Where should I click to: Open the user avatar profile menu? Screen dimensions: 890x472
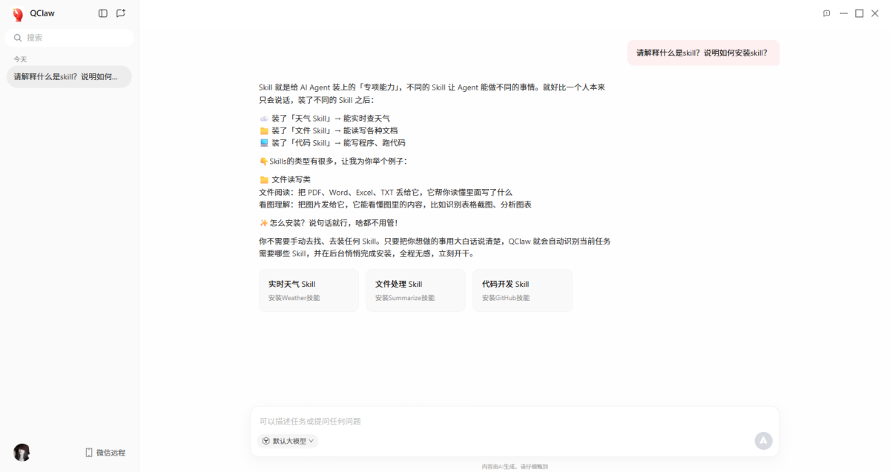point(22,452)
